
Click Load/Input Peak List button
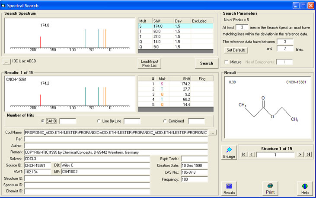[x=150, y=63]
